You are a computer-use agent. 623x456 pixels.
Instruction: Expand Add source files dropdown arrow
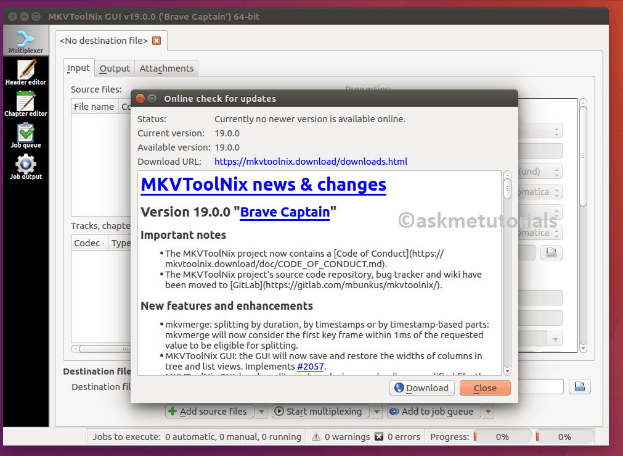261,412
